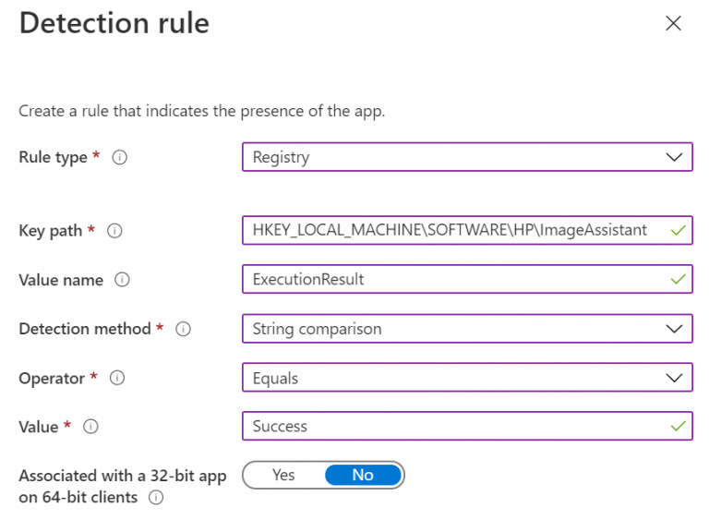709x520 pixels.
Task: Click the Rule type dropdown chevron arrow
Action: (673, 157)
